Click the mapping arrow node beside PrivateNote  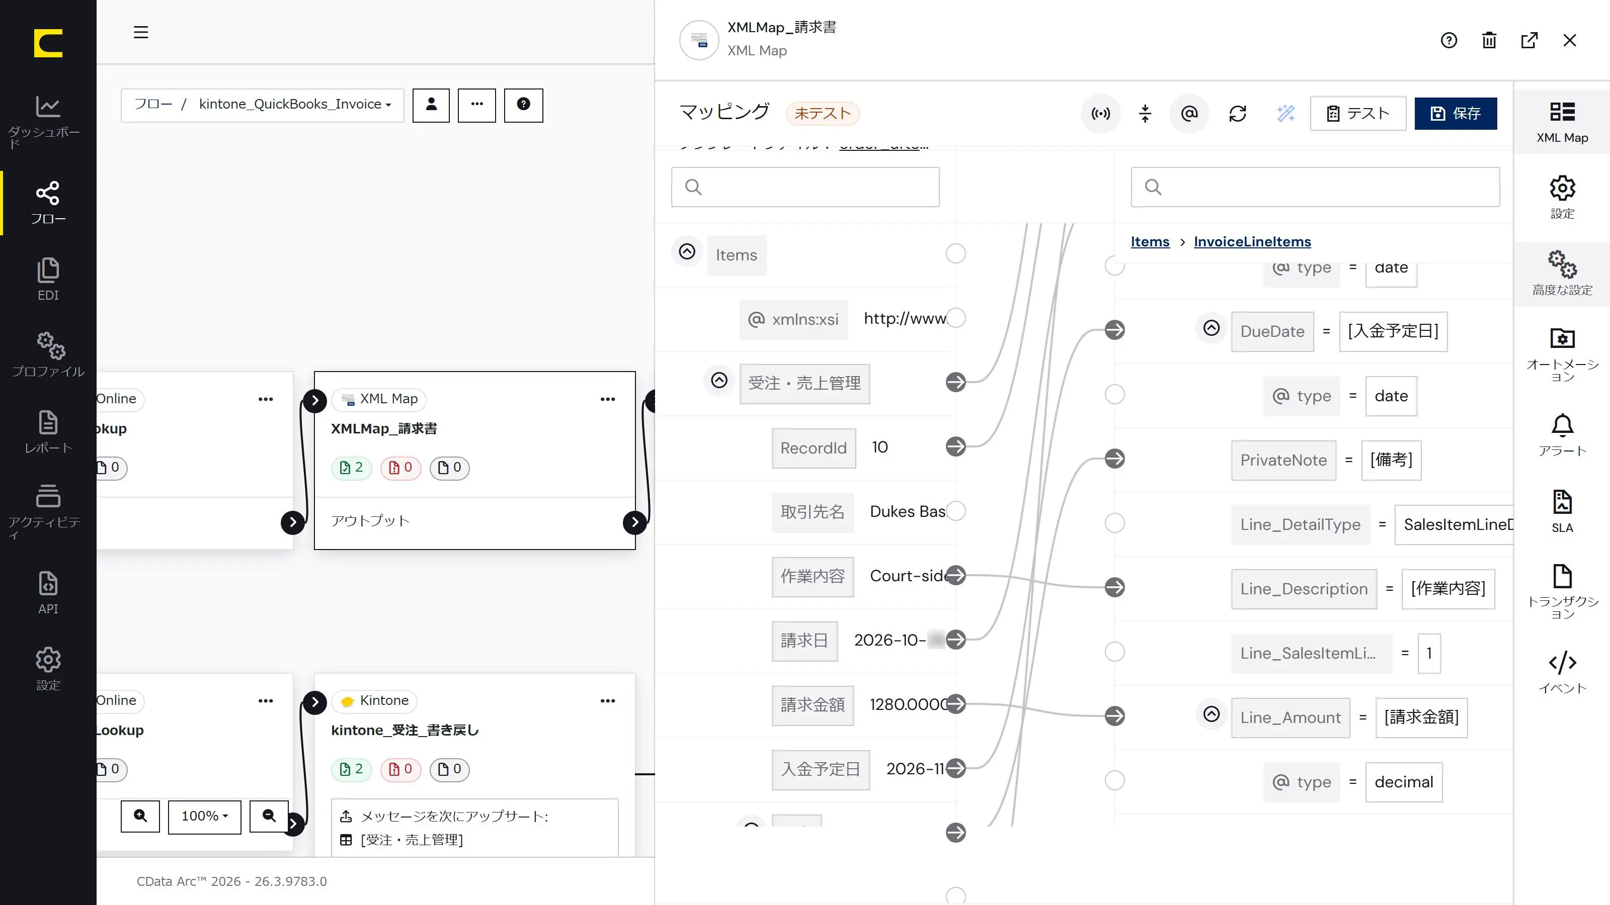(1114, 459)
